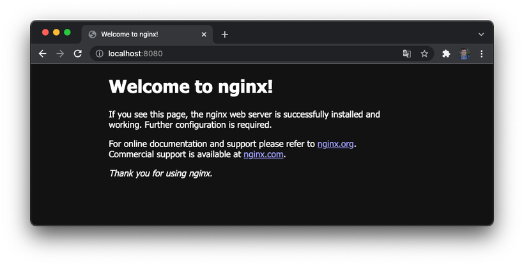Follow the nginx.com commercial support link

[263, 154]
